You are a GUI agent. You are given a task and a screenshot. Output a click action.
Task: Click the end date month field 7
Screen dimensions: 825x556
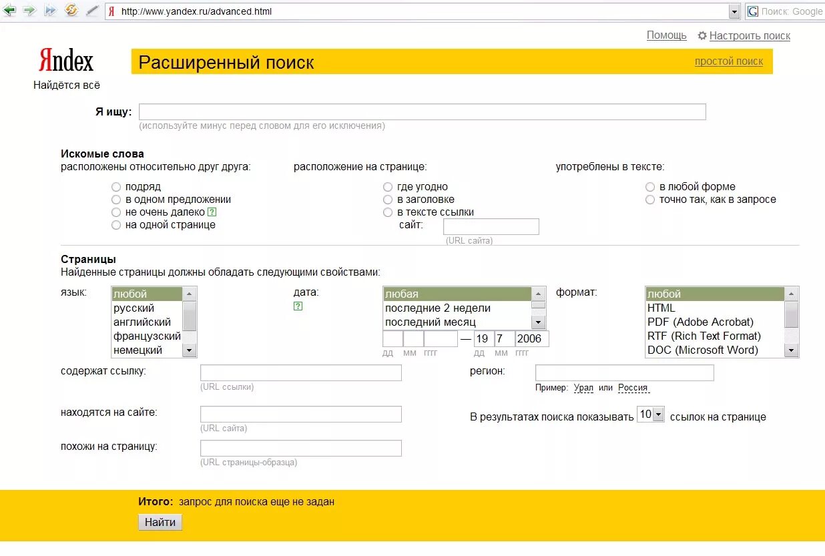(505, 338)
